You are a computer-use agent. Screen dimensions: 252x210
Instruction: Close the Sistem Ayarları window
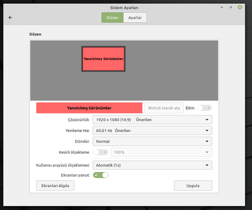point(240,7)
